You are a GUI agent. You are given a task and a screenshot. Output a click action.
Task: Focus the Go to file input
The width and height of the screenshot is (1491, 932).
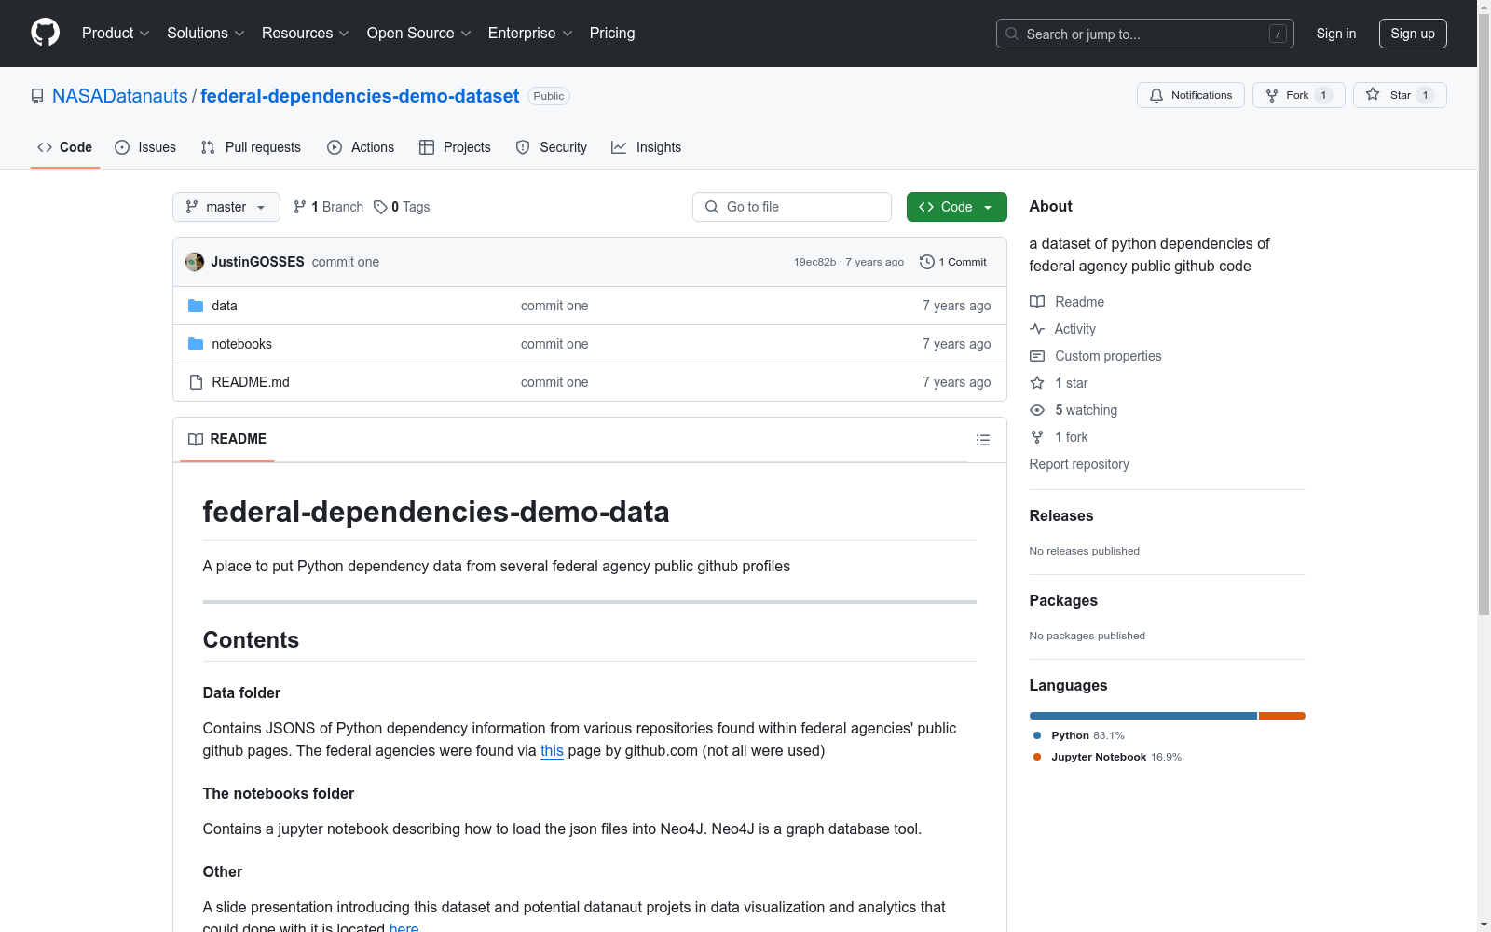click(x=792, y=207)
